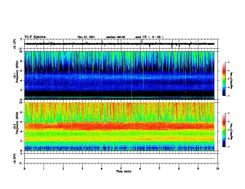Click time axis tick label "0"

tap(24, 168)
